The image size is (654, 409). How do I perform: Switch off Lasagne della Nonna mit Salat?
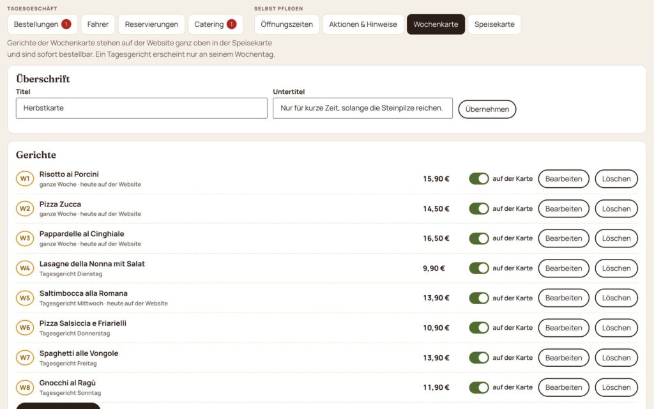479,268
